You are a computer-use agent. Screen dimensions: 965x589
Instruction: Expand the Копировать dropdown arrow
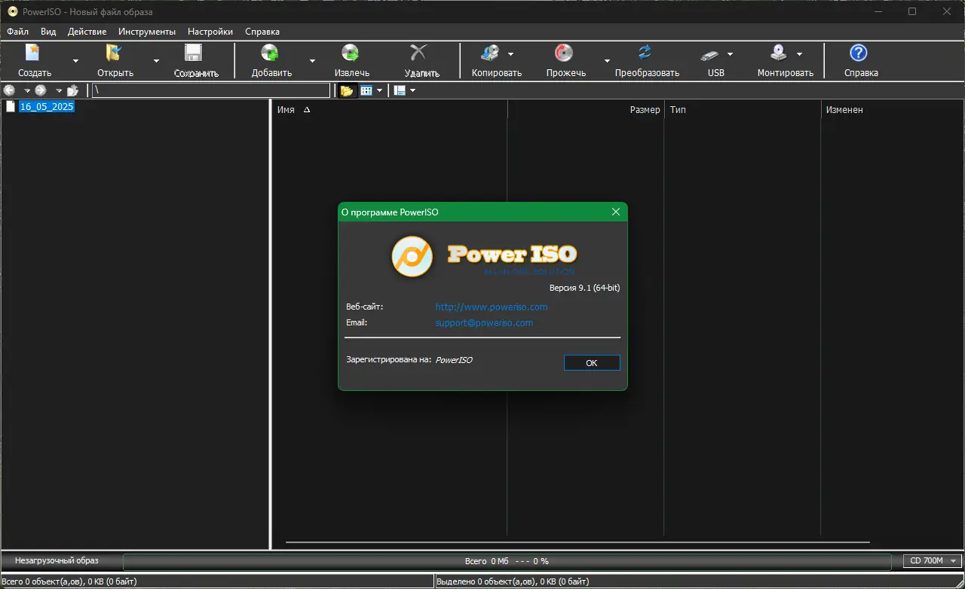510,54
